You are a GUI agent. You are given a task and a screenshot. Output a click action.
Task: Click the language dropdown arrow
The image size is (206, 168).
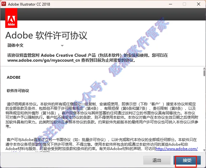tap(62, 46)
